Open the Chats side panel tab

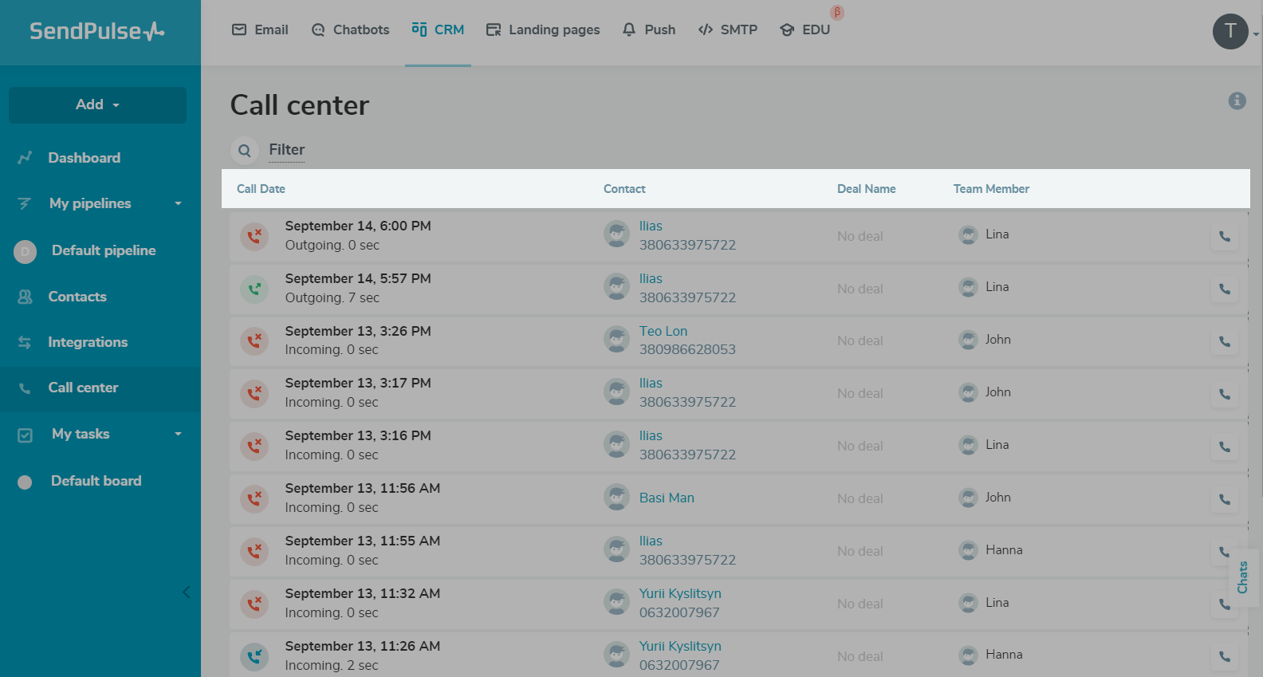tap(1243, 577)
